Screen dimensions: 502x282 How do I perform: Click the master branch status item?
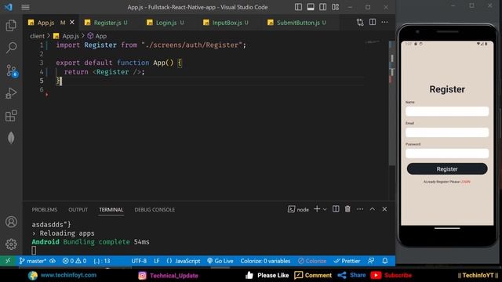(33, 261)
